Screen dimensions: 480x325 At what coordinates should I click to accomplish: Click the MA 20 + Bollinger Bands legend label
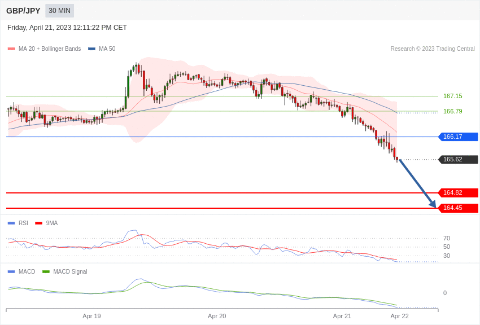[x=50, y=49]
